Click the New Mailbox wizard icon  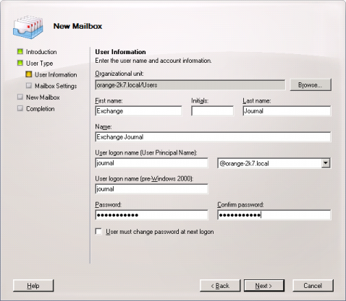click(28, 27)
